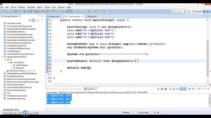The height and width of the screenshot is (118, 211).
Task: Click Open Console icon
Action: coord(199,89)
